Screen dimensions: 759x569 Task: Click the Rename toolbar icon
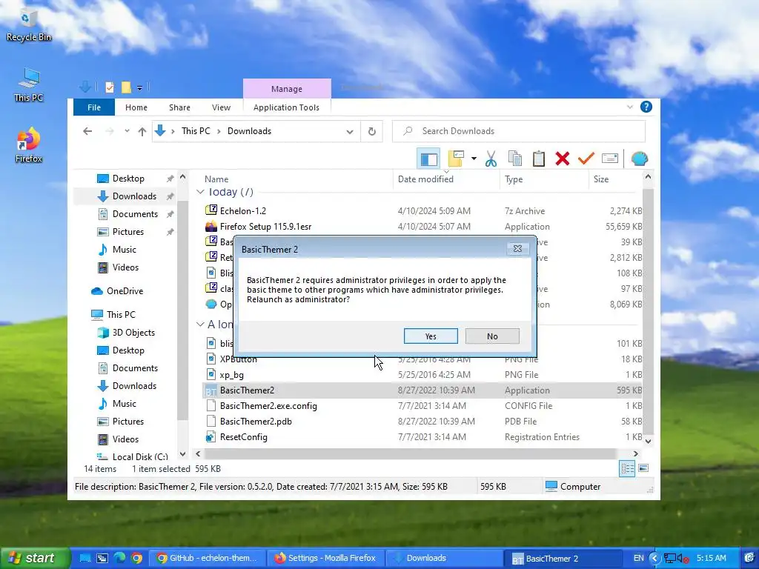610,159
